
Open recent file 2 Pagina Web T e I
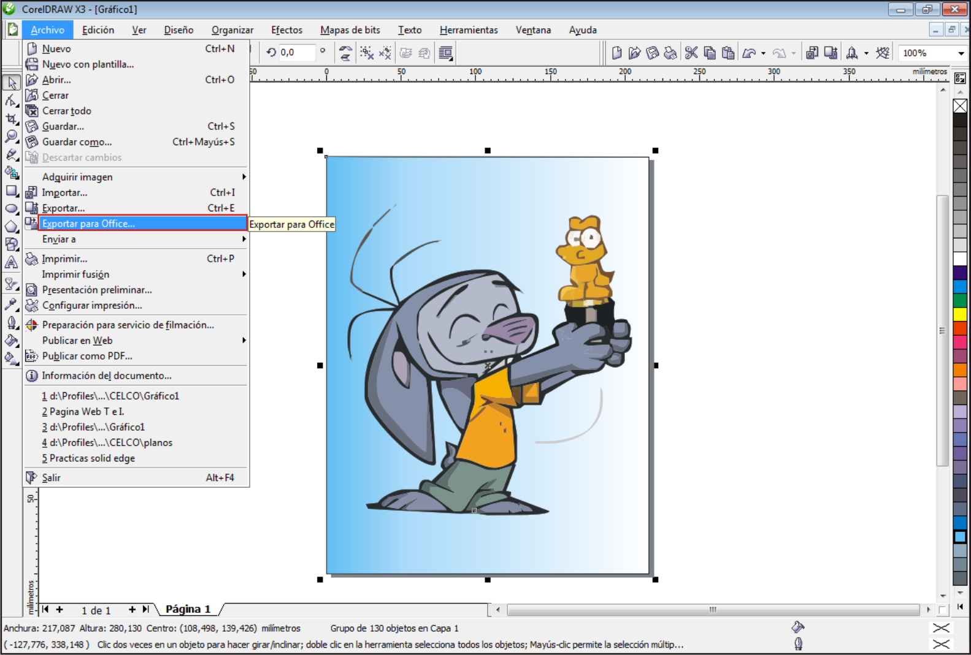136,412
